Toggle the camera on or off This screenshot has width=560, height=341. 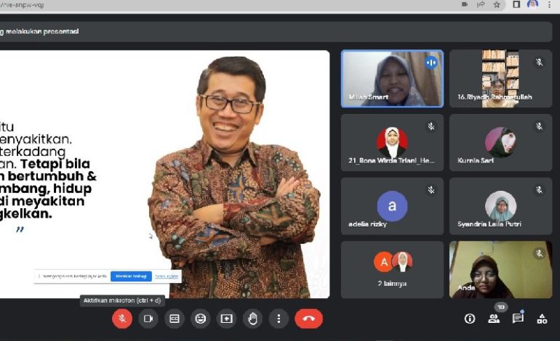(148, 319)
